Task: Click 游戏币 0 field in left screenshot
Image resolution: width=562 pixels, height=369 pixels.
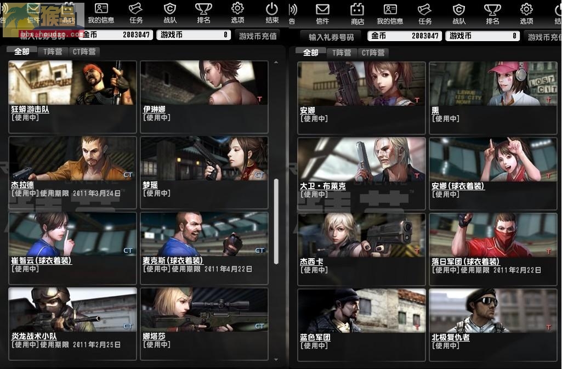Action: click(194, 35)
